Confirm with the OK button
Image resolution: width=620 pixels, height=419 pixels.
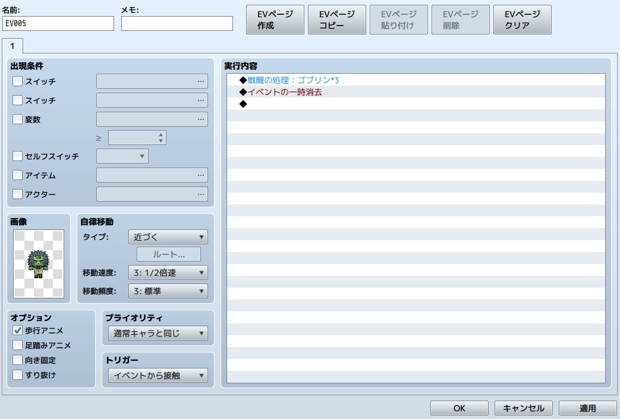(459, 408)
